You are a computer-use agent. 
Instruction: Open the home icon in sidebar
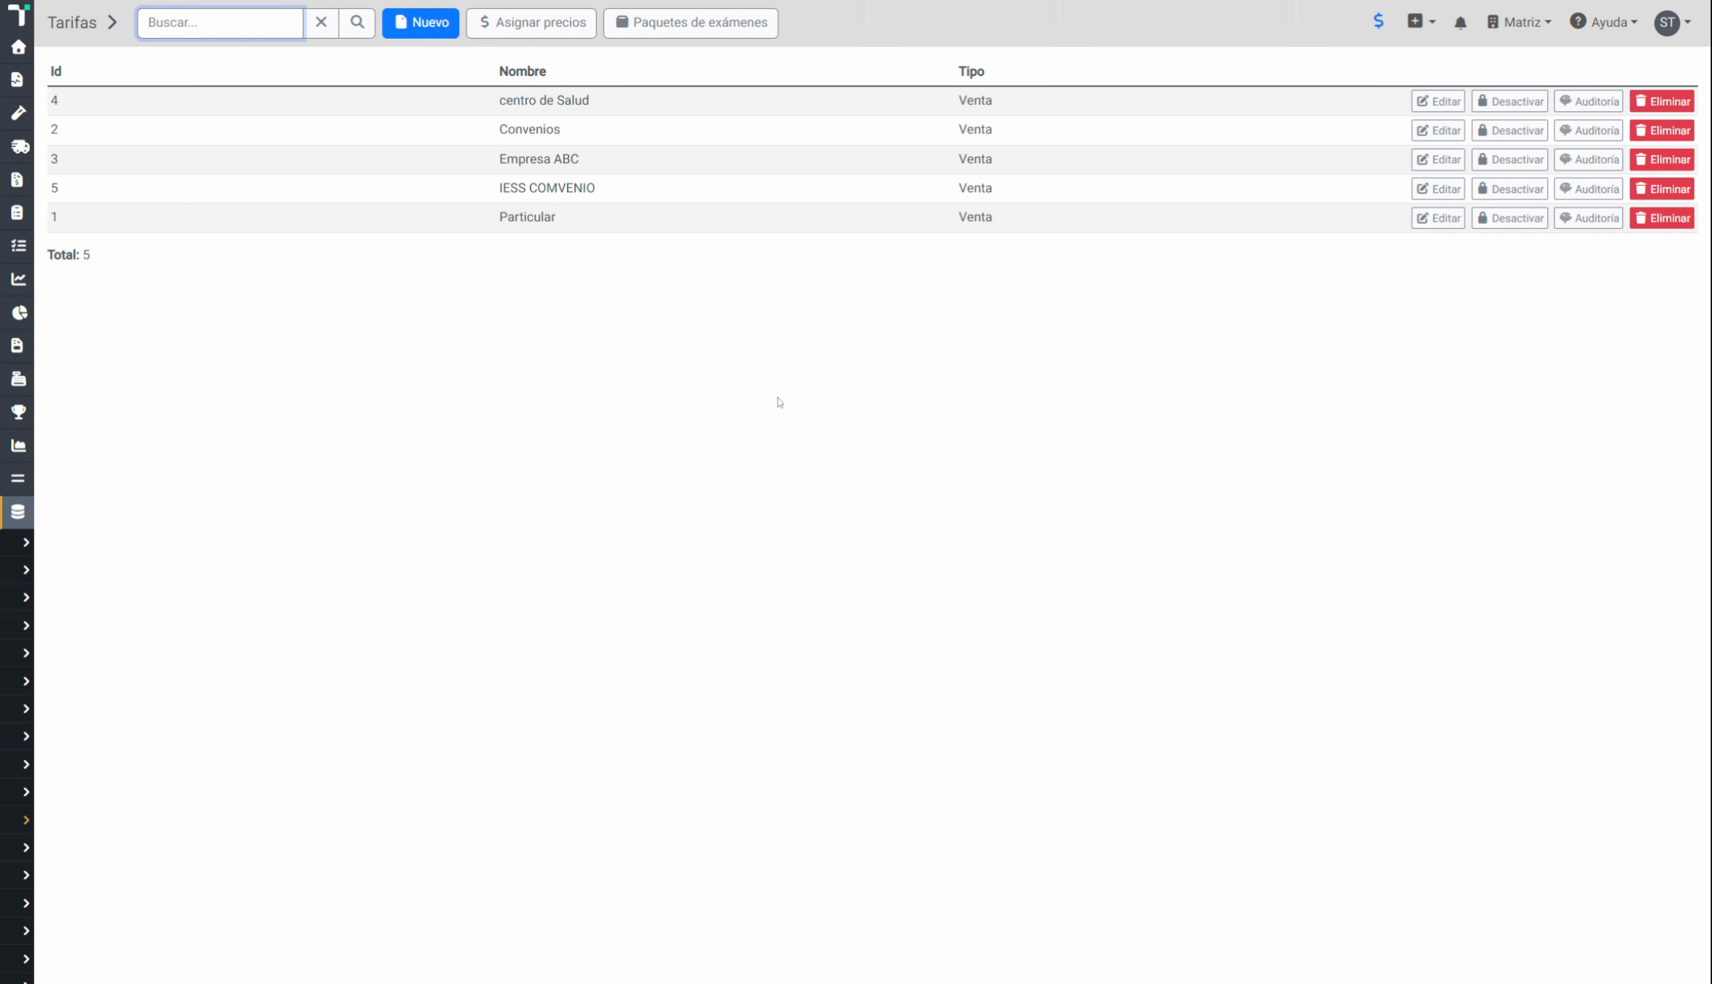coord(18,47)
